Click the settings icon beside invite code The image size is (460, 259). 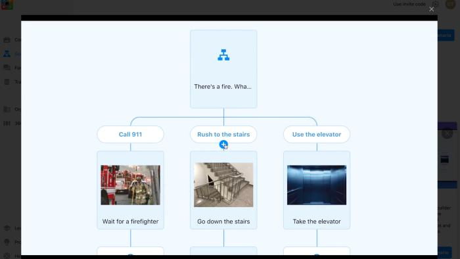point(435,4)
